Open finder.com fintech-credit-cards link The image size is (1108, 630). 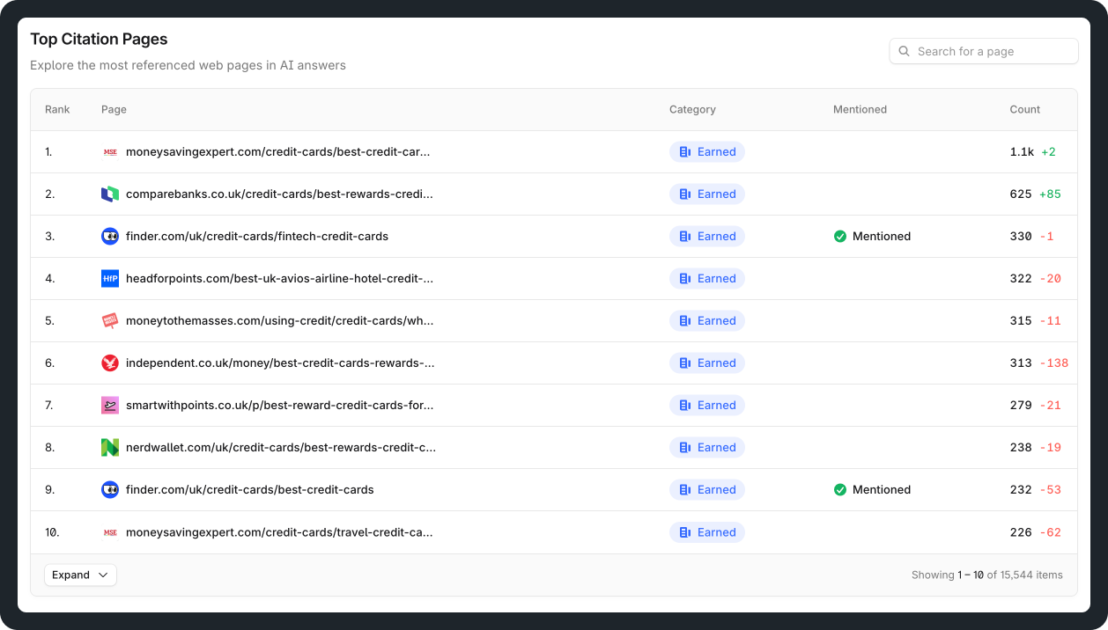pos(257,237)
